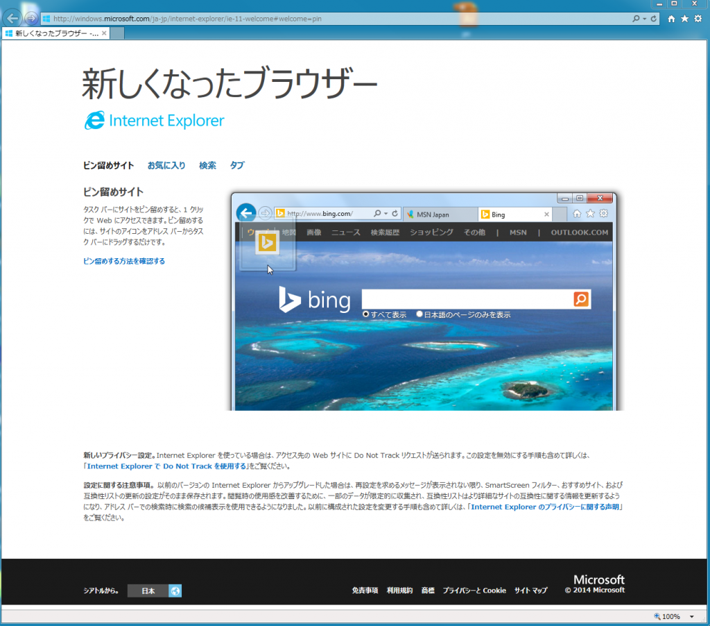Open a new tab button
The image size is (710, 626).
117,33
